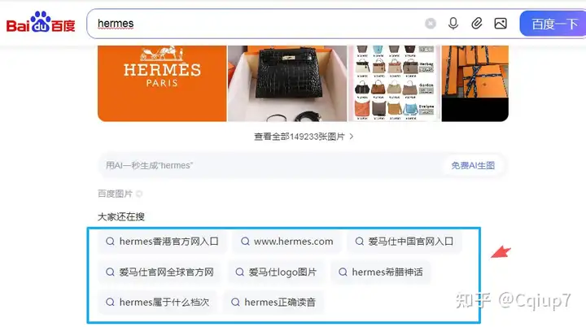
Task: Open image search via picture icon
Action: click(501, 24)
